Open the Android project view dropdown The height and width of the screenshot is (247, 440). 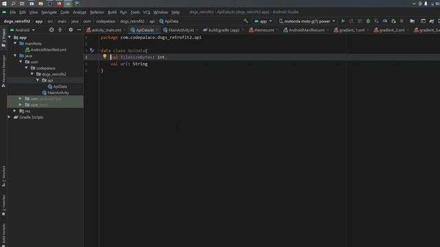tap(23, 30)
